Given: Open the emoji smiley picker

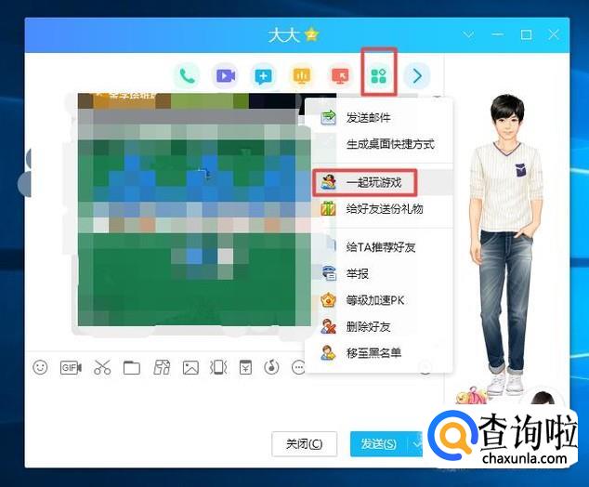Looking at the screenshot, I should 40,367.
